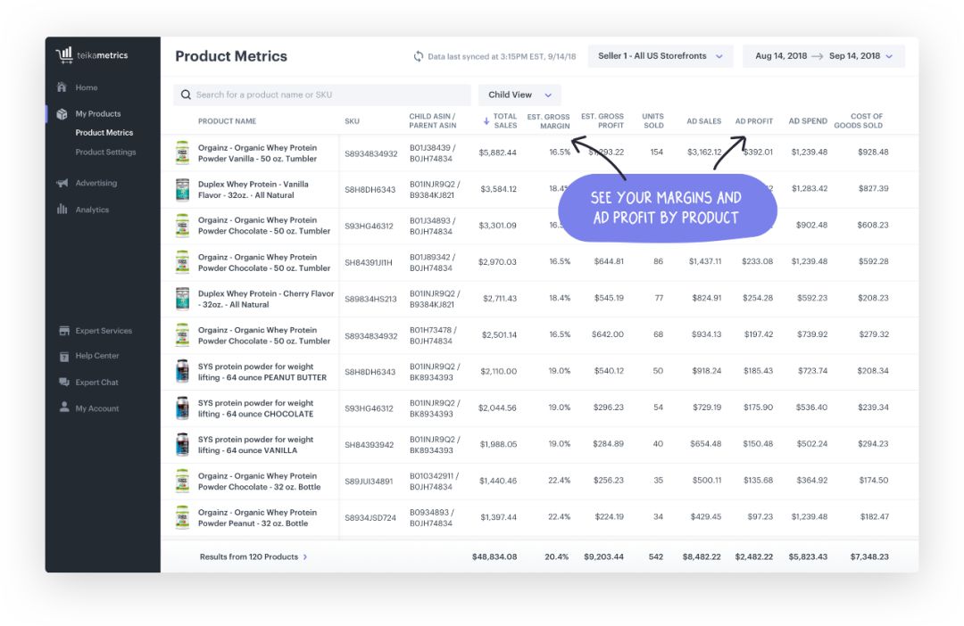Screen dimensions: 964x626
Task: Click thumbnail of Duplex Whey Cherry Flavor
Action: click(182, 299)
